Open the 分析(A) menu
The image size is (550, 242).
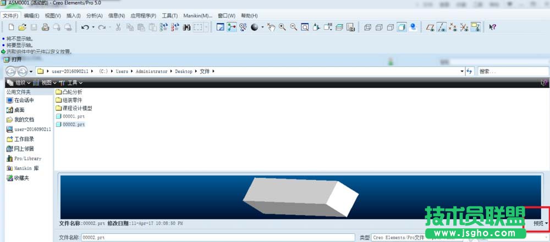(94, 15)
